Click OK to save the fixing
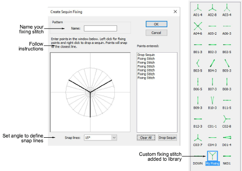Image resolution: width=242 pixels, height=171 pixels. coord(156,24)
